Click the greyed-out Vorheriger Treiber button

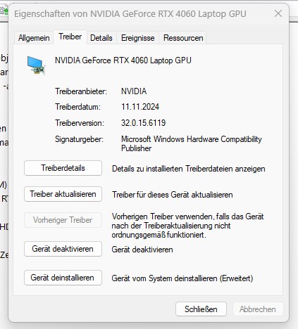click(x=63, y=220)
